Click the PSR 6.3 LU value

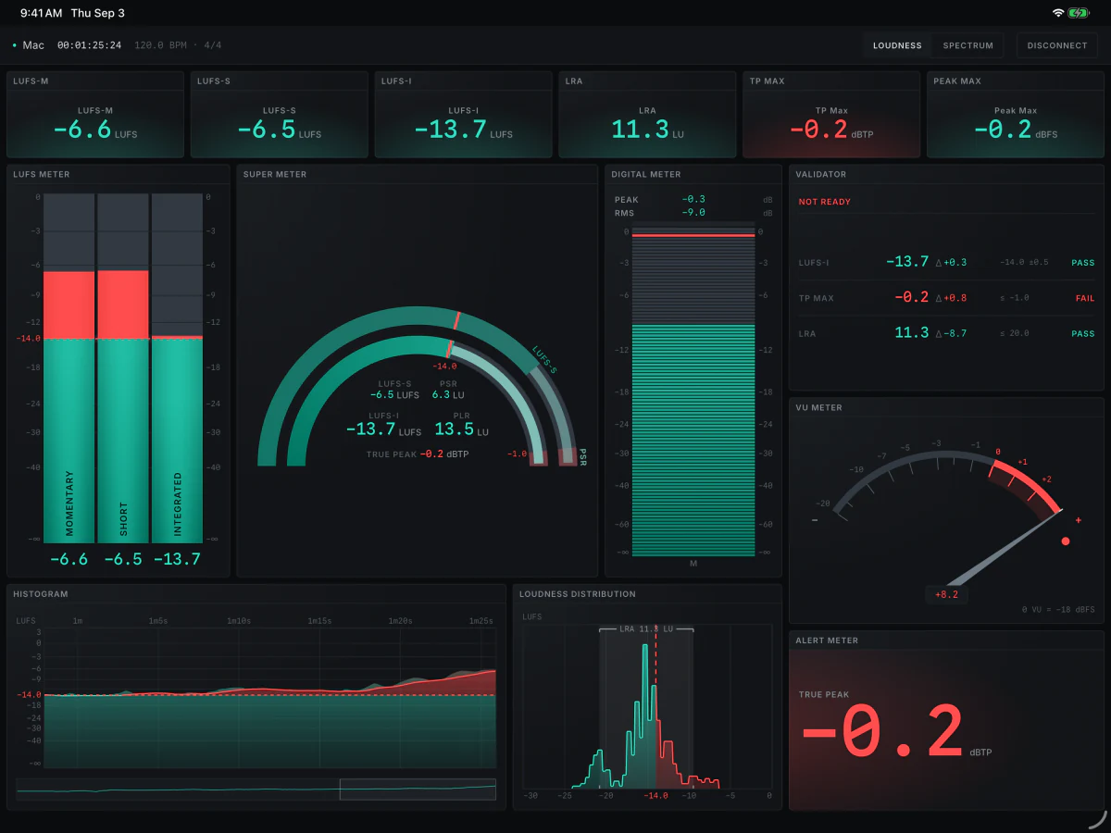click(448, 394)
